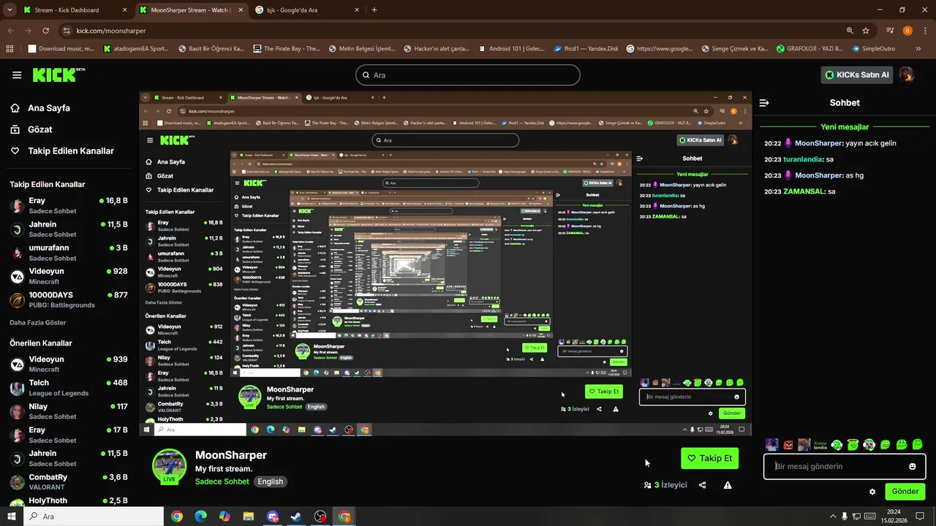
Task: Open the Pirate Bay bookmark
Action: pyautogui.click(x=287, y=49)
